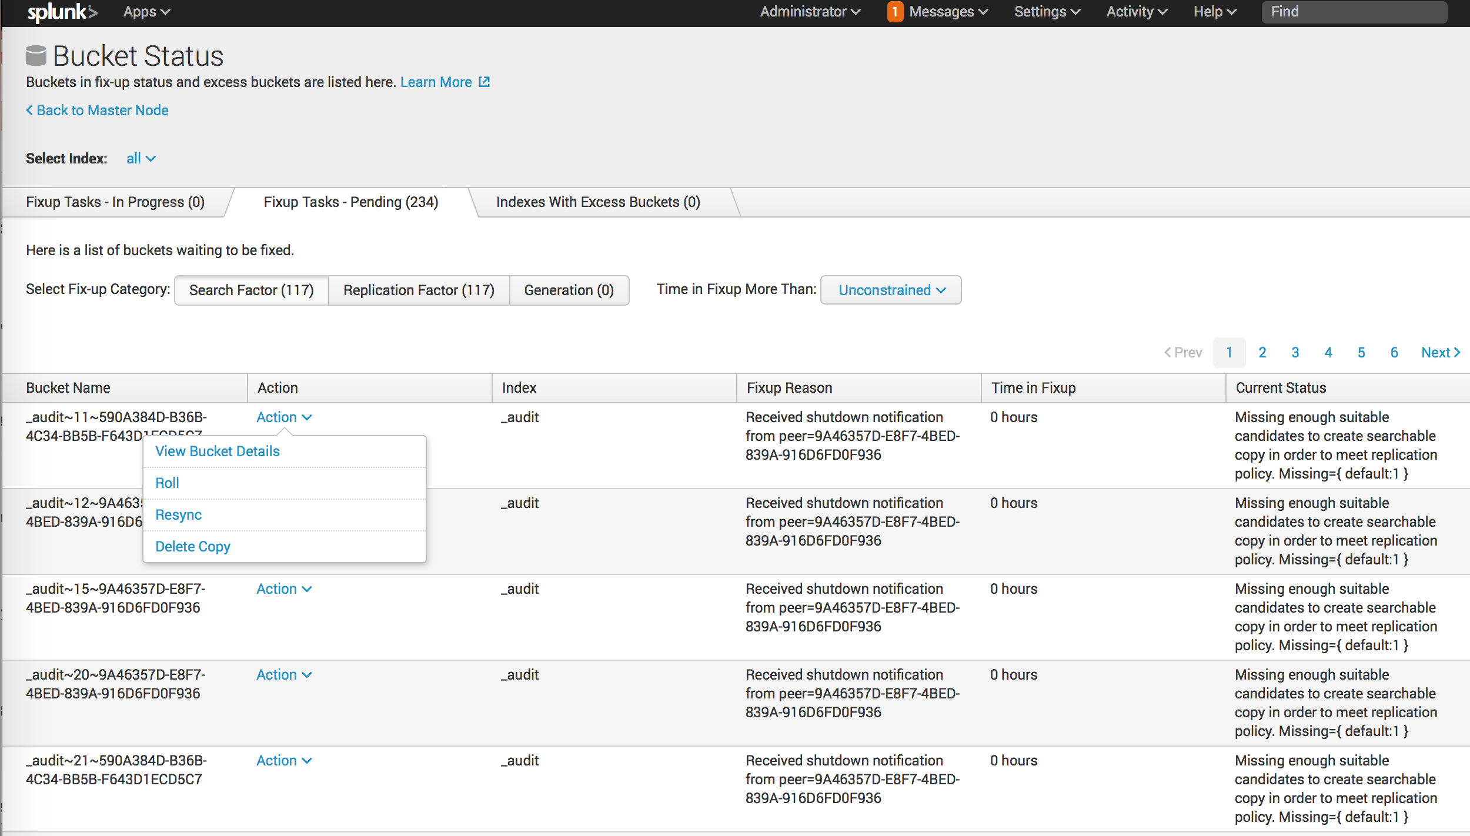Open the Apps dropdown menu
1470x836 pixels.
click(x=146, y=12)
